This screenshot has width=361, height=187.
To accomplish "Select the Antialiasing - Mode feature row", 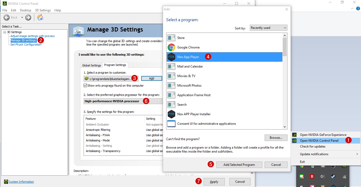I will 123,140.
